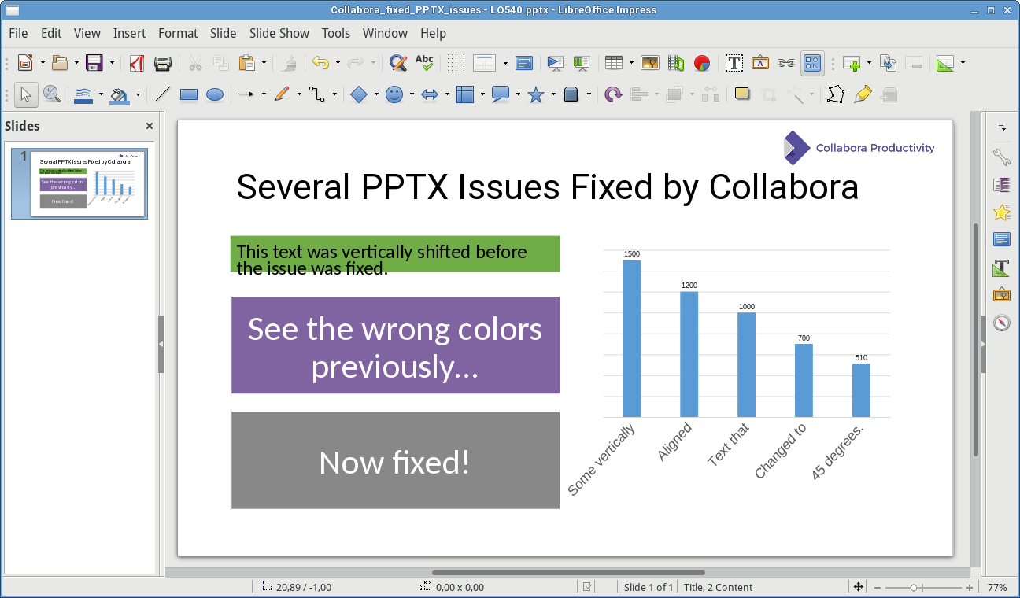Insert Fontwork text icon
This screenshot has height=598, width=1020.
tap(760, 63)
